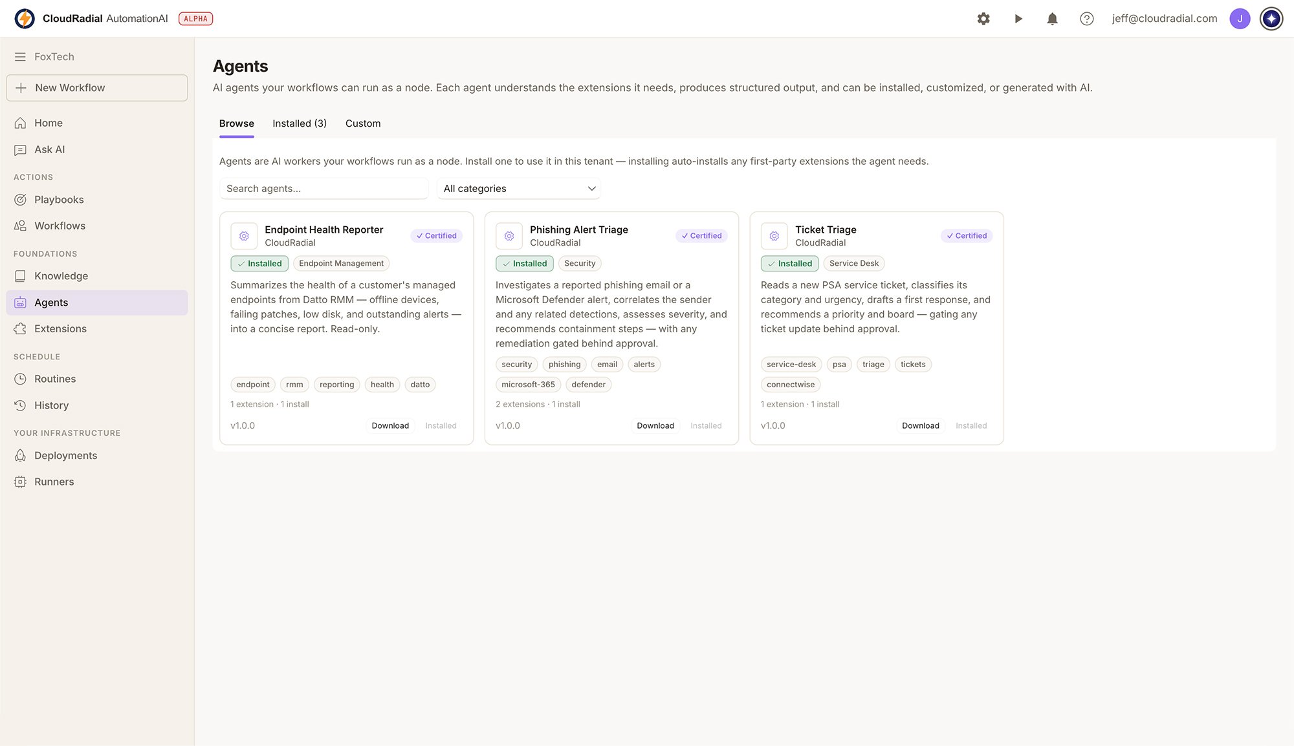Viewport: 1294px width, 746px height.
Task: Collapse sidebar using hamburger menu icon
Action: coord(20,57)
